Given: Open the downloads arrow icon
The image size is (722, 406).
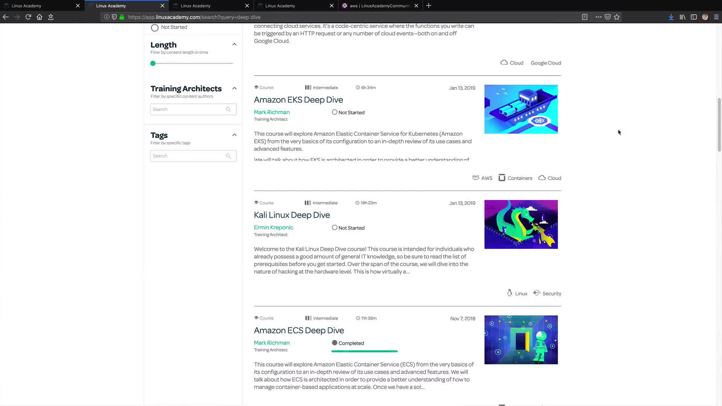Looking at the screenshot, I should [671, 17].
